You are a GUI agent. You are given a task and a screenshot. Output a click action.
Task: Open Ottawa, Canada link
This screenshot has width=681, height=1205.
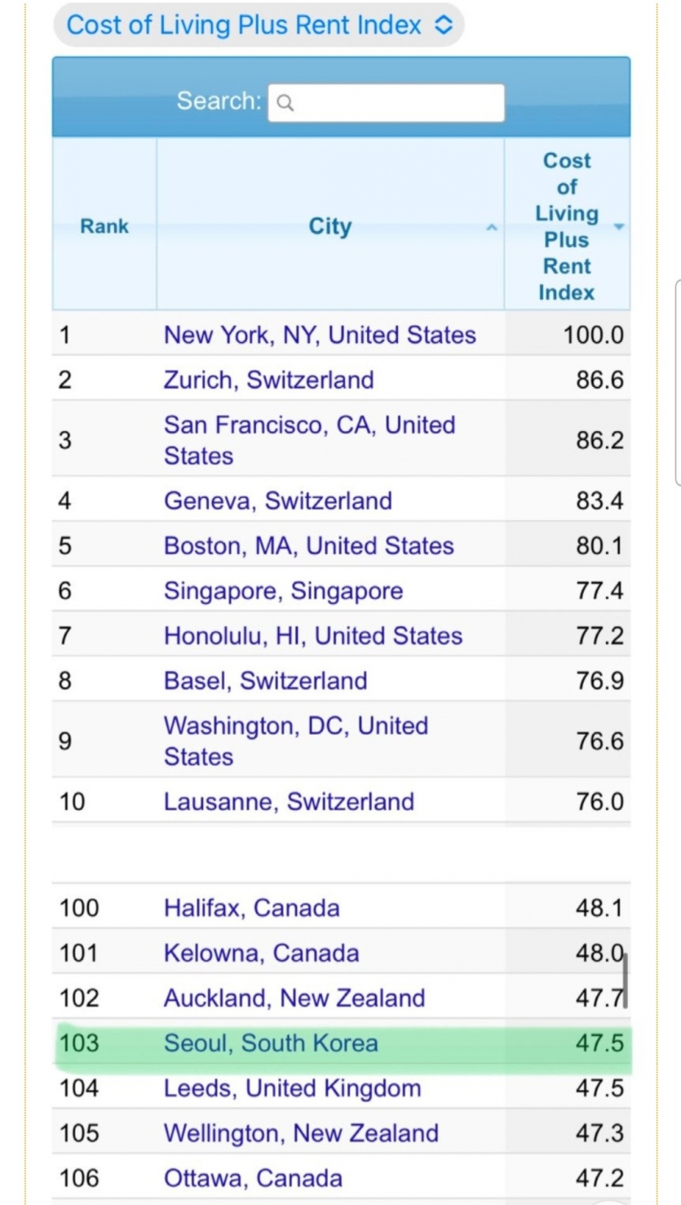point(253,1177)
